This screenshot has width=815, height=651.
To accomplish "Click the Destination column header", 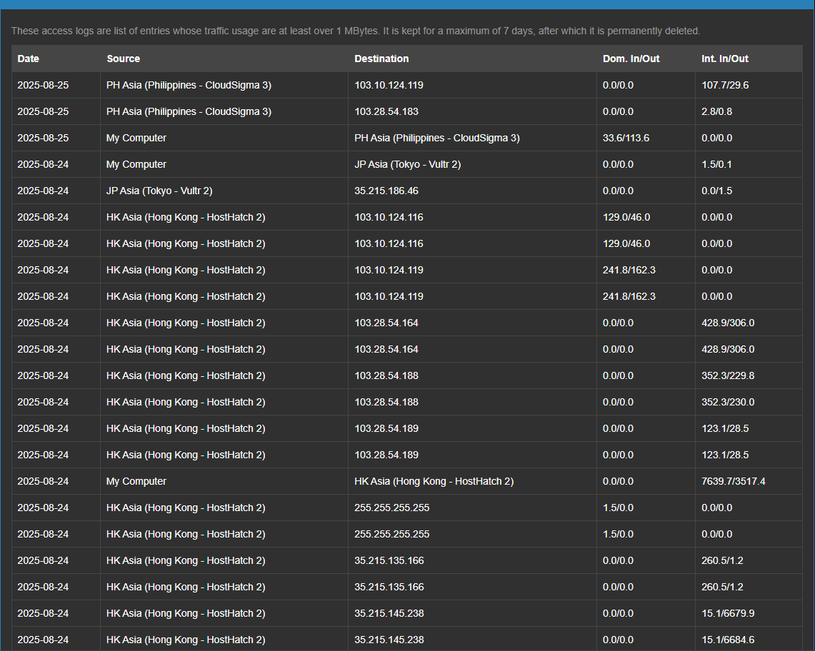I will (x=381, y=59).
